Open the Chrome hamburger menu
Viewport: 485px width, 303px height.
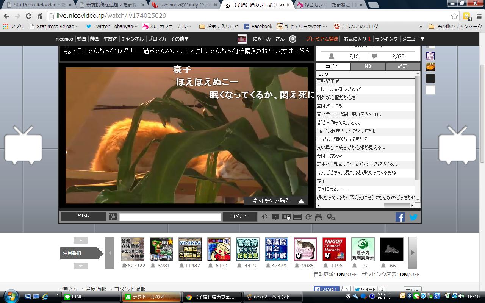tap(478, 16)
